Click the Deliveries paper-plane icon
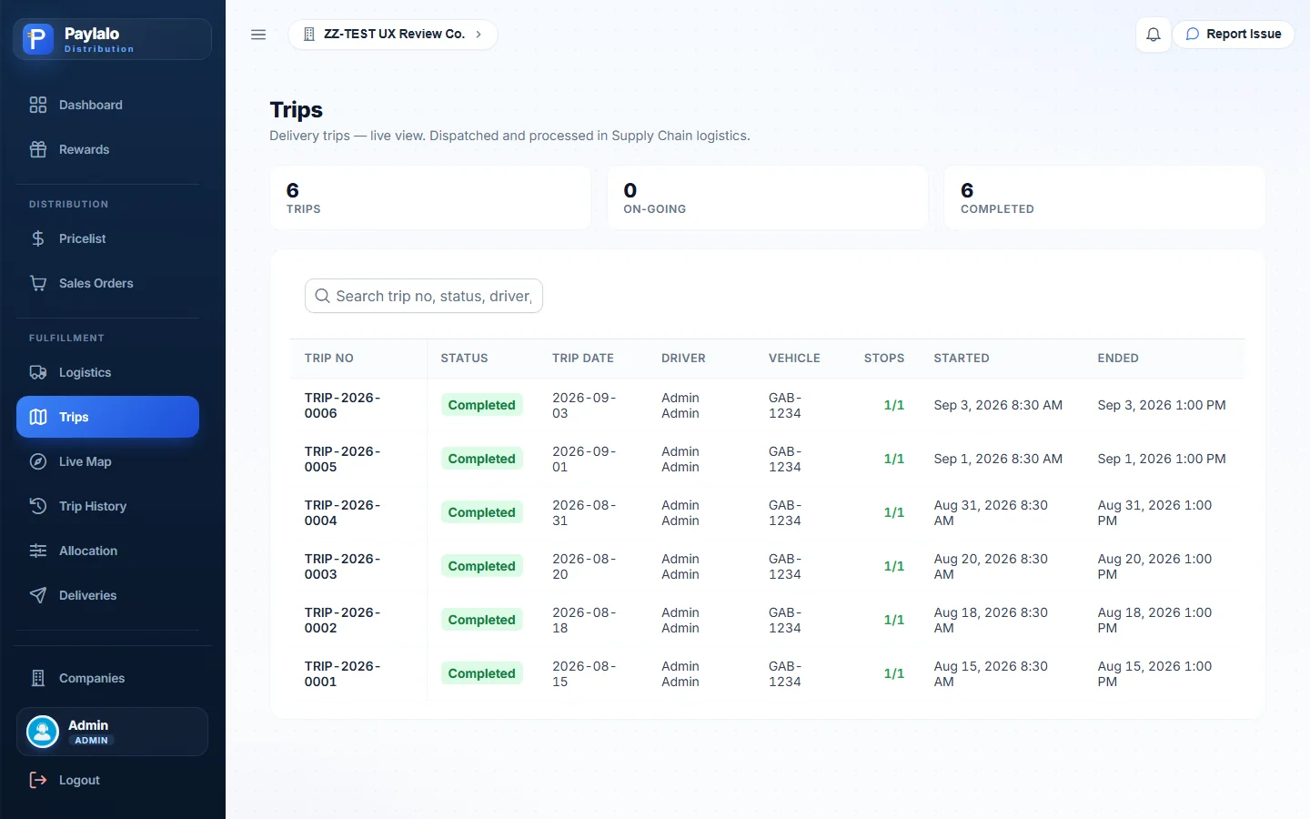1310x819 pixels. pos(38,595)
